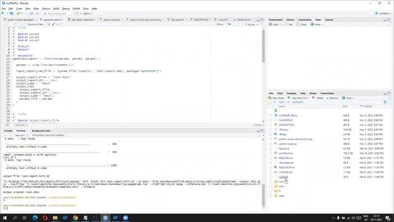Click the terminal vertical scrollbar
394x222 pixels.
(263, 195)
